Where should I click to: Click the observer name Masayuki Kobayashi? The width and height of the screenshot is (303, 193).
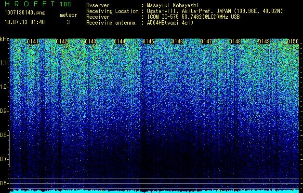click(x=173, y=5)
